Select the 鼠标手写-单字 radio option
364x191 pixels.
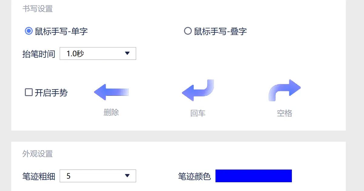(x=29, y=31)
